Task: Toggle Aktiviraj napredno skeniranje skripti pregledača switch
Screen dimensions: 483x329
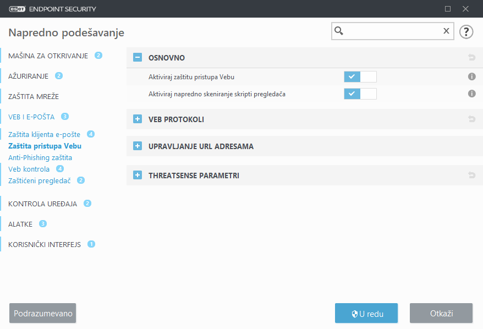Action: point(360,94)
